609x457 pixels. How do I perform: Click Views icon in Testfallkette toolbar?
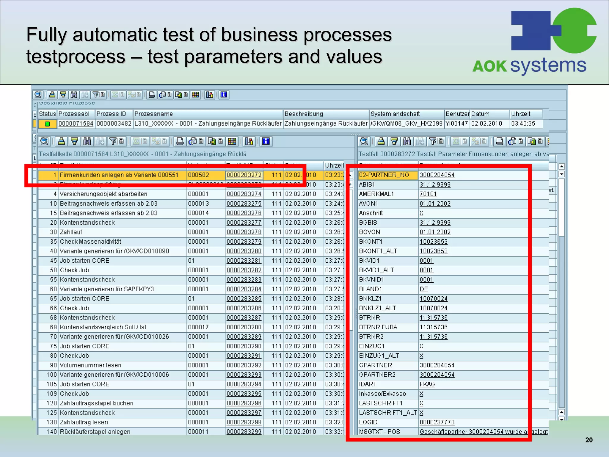click(x=192, y=141)
